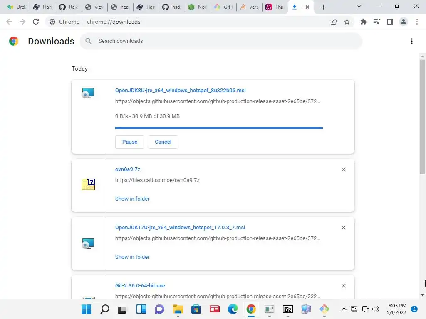Open the tab search chevron
Viewport: 426px width, 319px height.
(x=359, y=6)
